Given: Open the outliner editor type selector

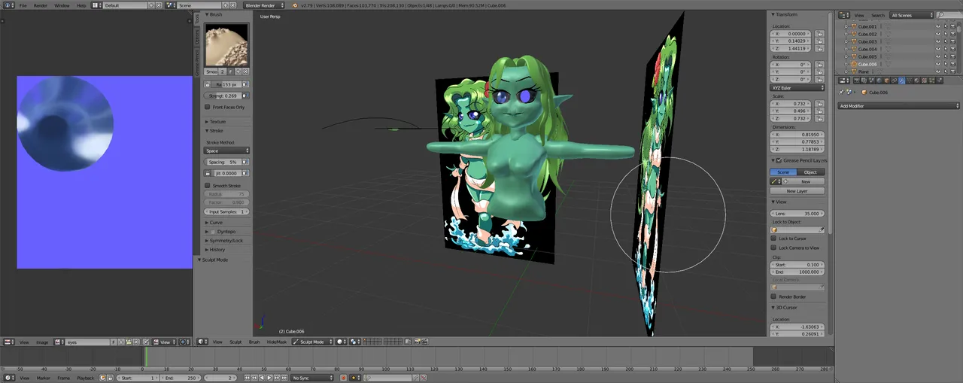Looking at the screenshot, I should click(x=844, y=15).
